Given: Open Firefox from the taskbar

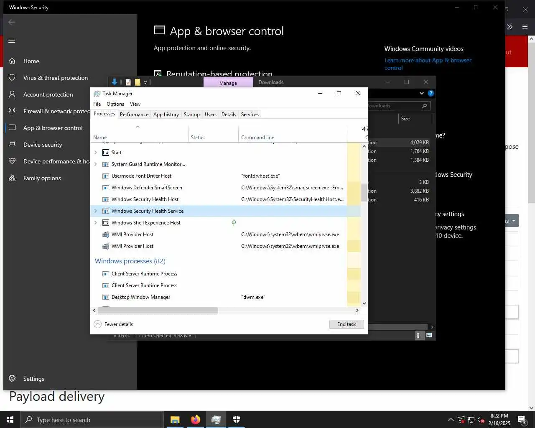Looking at the screenshot, I should click(x=195, y=420).
